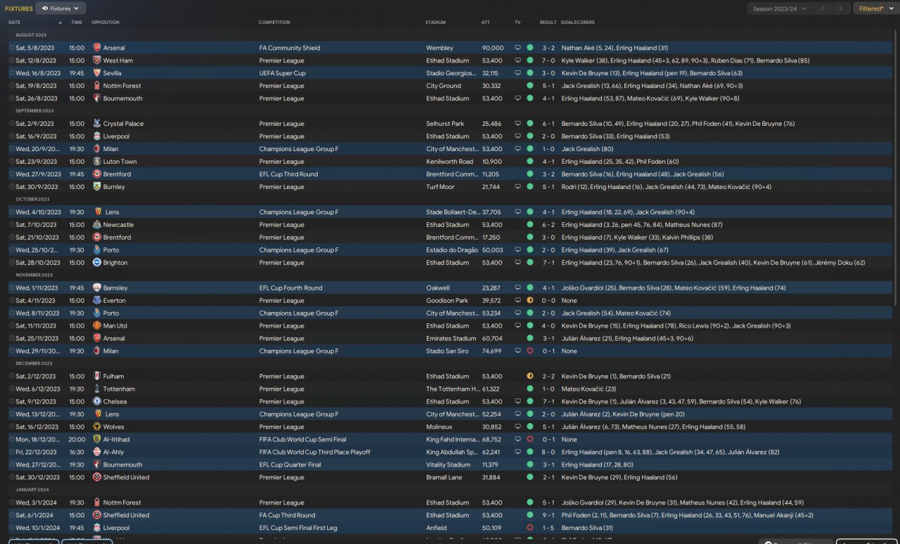The image size is (900, 544).
Task: Toggle the Date column sort arrow
Action: point(60,22)
